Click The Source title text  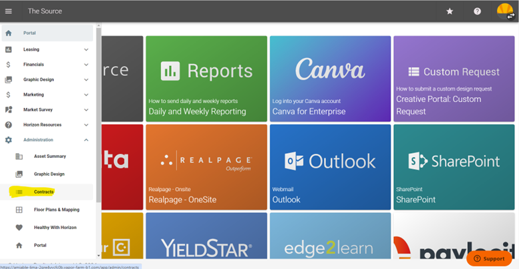click(x=45, y=11)
